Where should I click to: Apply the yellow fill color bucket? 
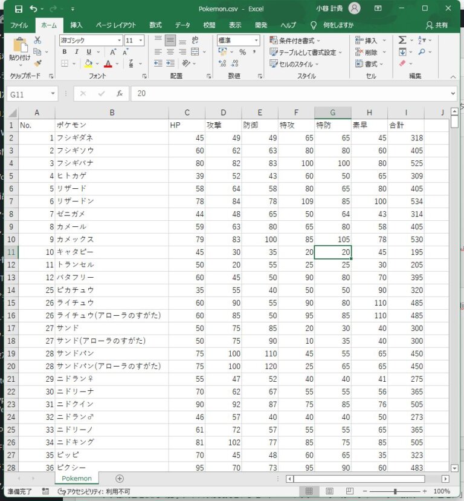(x=88, y=64)
